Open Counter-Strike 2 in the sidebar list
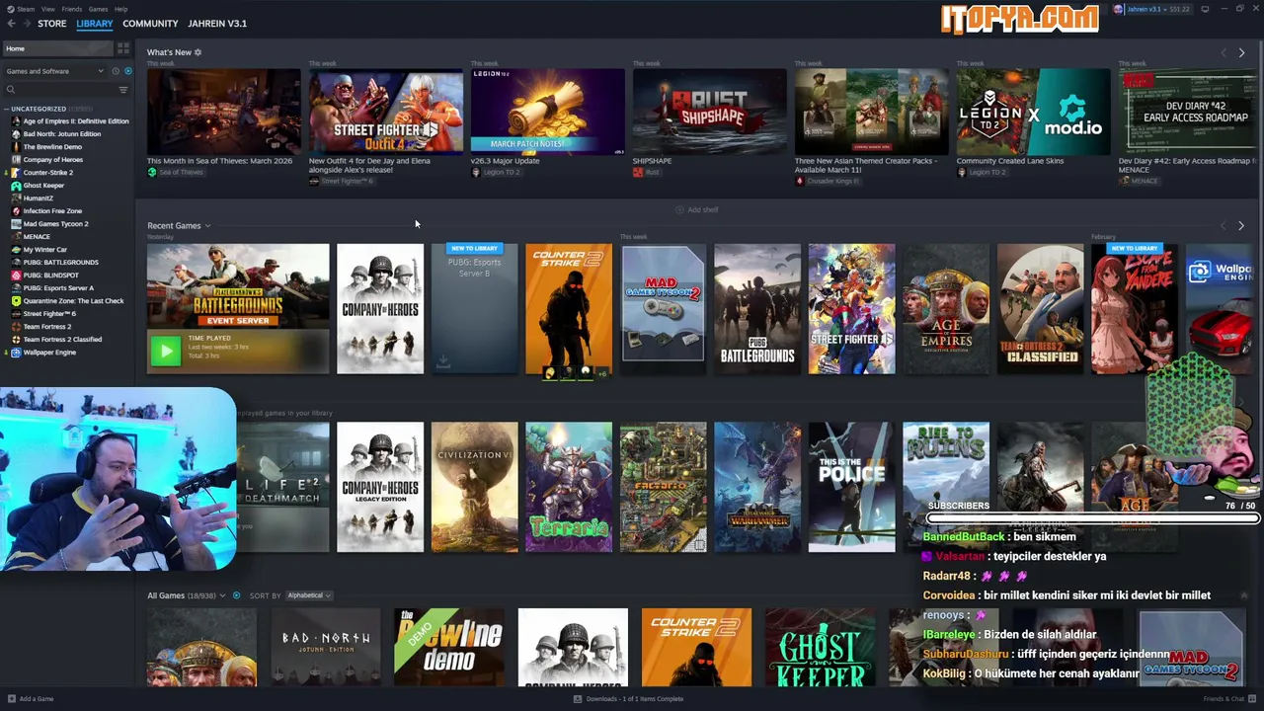Screen dimensions: 1264x711 coord(47,173)
